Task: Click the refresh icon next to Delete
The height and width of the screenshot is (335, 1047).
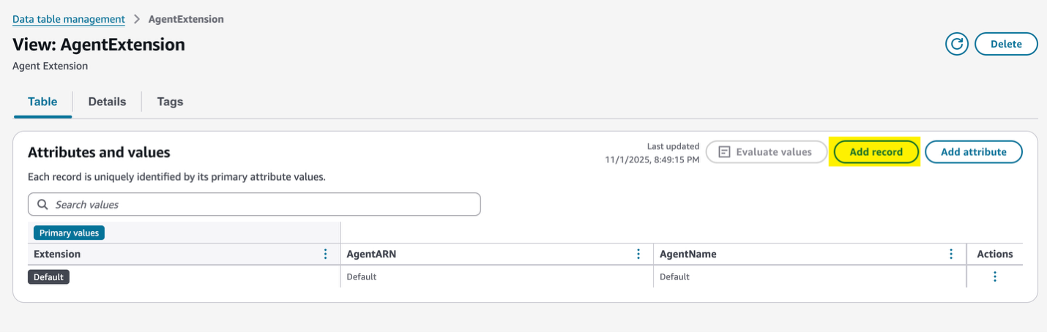Action: 957,44
